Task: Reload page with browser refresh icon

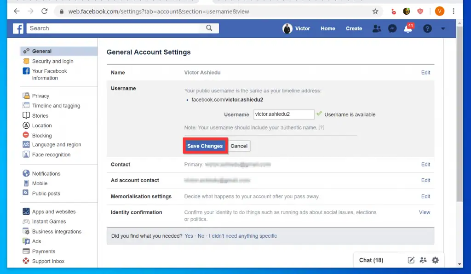Action: pos(43,11)
